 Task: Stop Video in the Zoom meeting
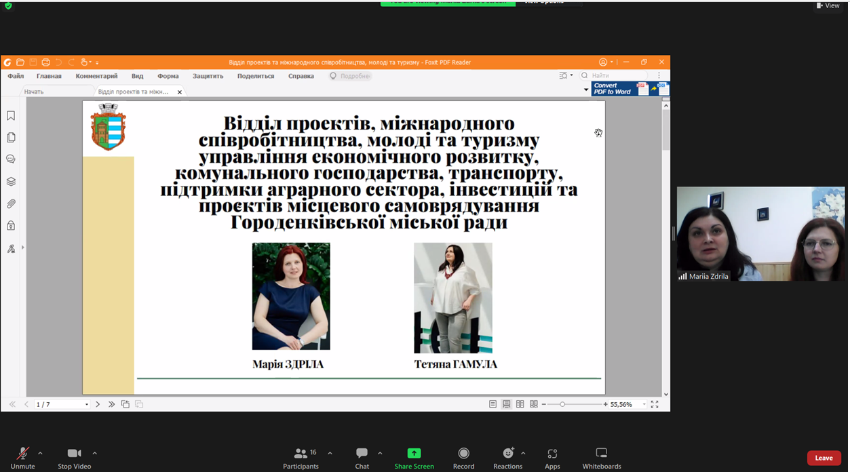(x=73, y=454)
